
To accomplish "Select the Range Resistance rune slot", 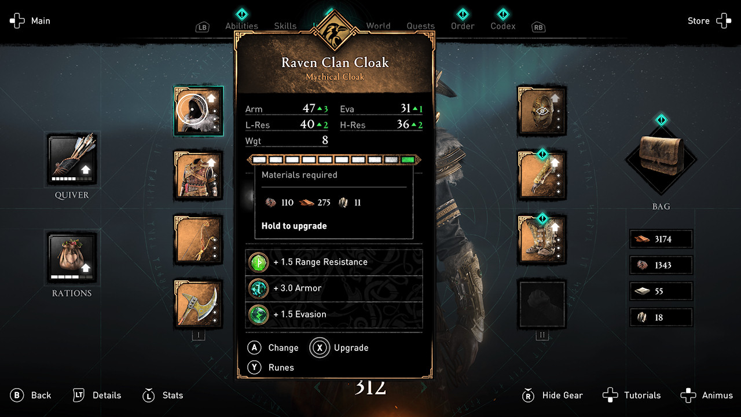I will [334, 262].
